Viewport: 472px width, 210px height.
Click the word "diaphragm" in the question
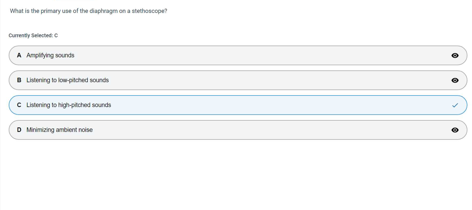point(103,11)
